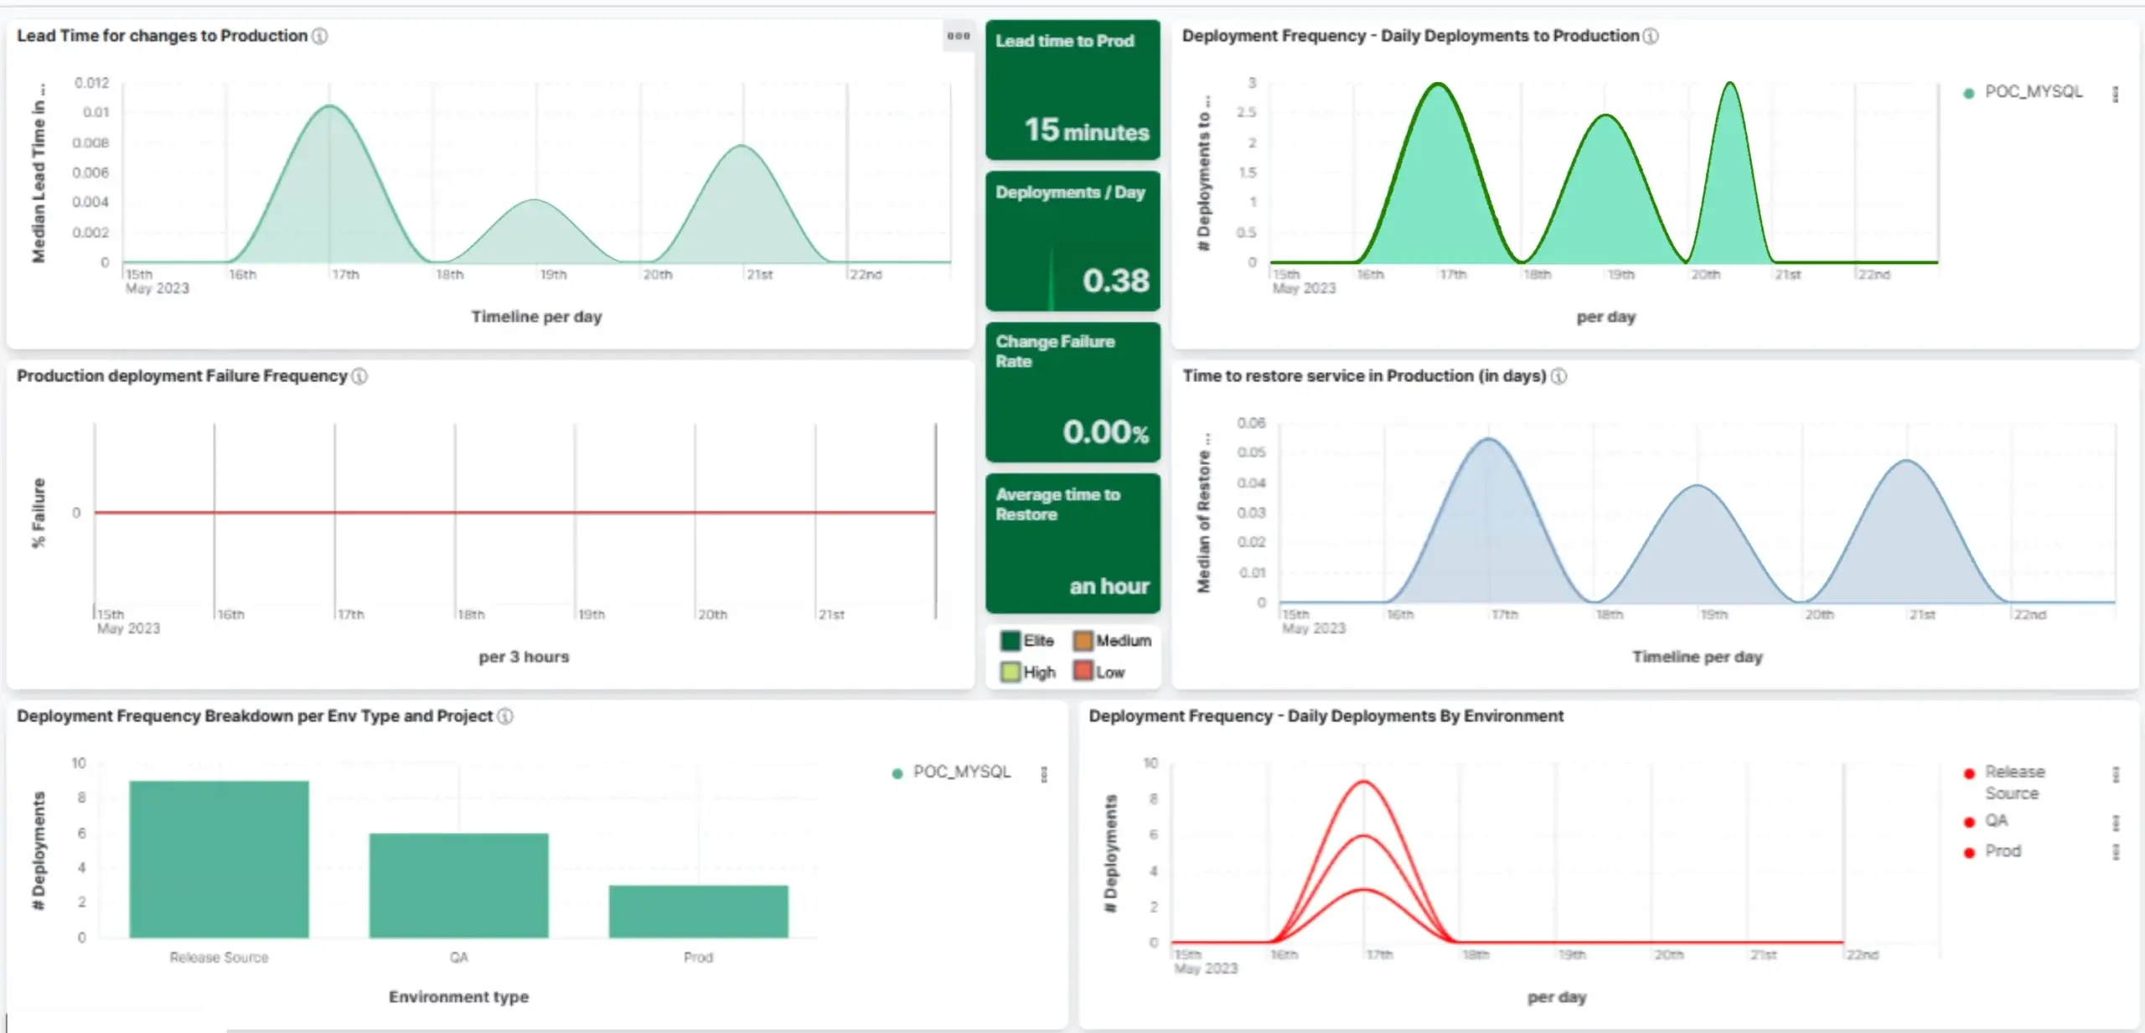Click info icon beside Production deployment Failure Frequency
The width and height of the screenshot is (2145, 1033).
[359, 376]
